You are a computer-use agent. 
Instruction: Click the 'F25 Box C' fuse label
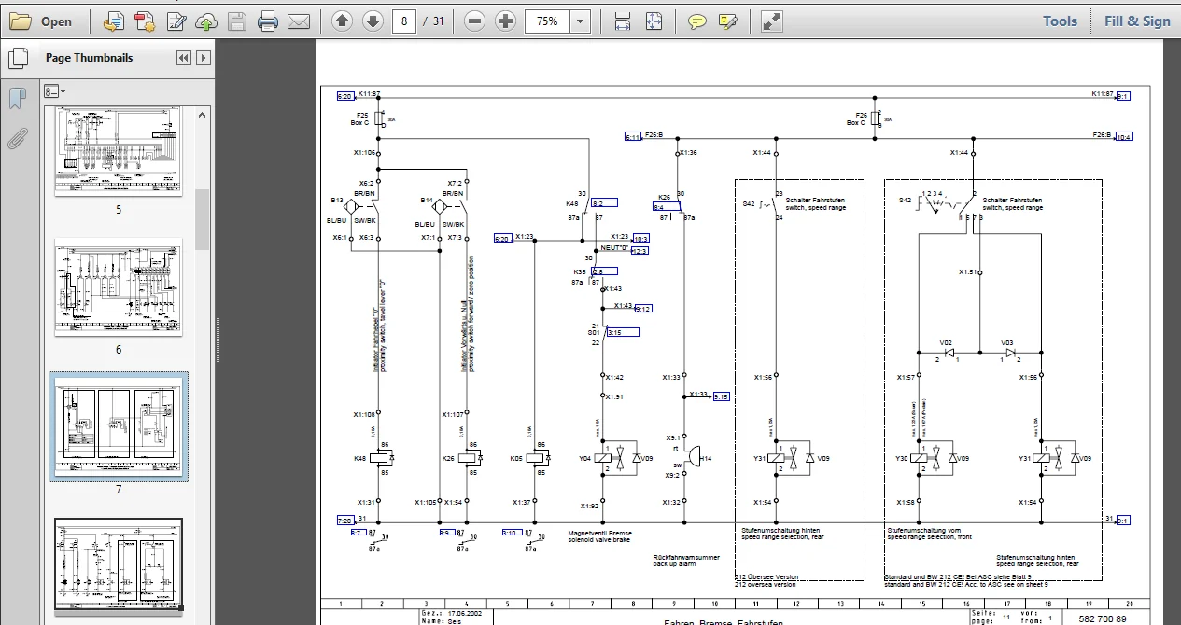click(361, 118)
